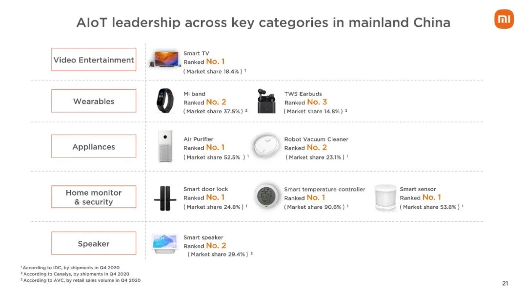Click the Smart temperature controller image
The image size is (527, 296).
click(266, 197)
